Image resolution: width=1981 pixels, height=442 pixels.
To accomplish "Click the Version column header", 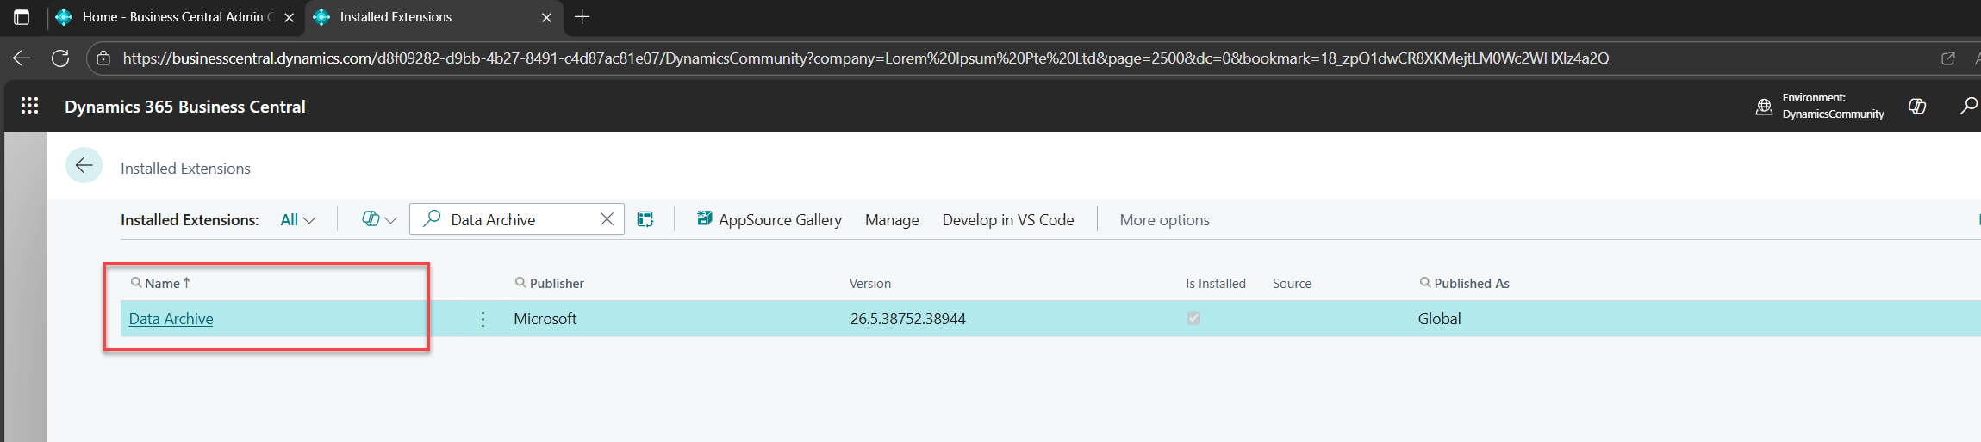I will tap(870, 283).
